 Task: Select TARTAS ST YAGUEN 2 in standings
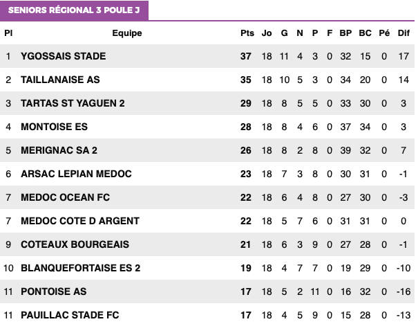(x=73, y=103)
